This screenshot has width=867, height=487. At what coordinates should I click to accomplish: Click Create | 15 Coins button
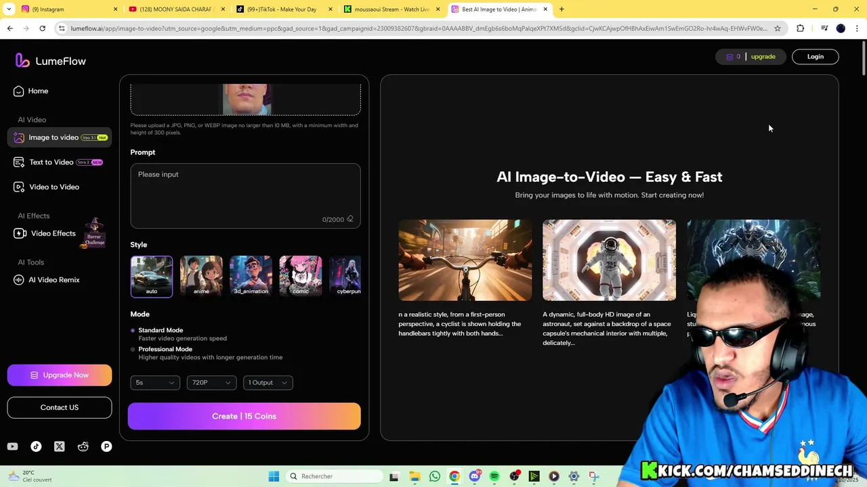[245, 416]
